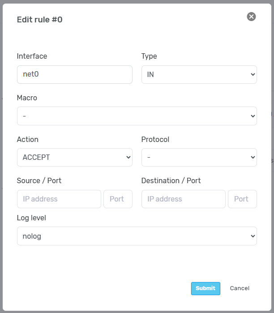Focus the Destination IP address field
This screenshot has width=274, height=313.
[183, 199]
